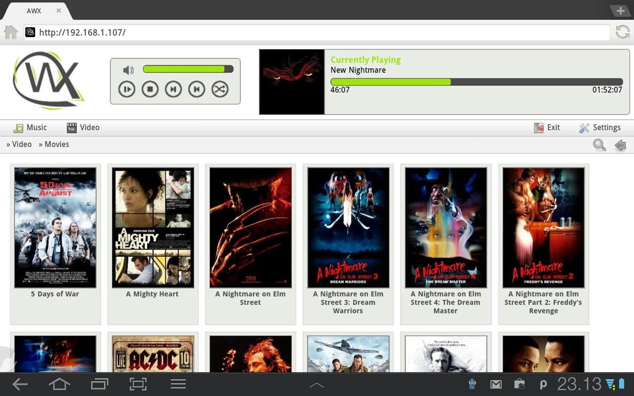Open the AC/DC Live poster thumbnail
Image resolution: width=634 pixels, height=396 pixels.
[x=153, y=354]
